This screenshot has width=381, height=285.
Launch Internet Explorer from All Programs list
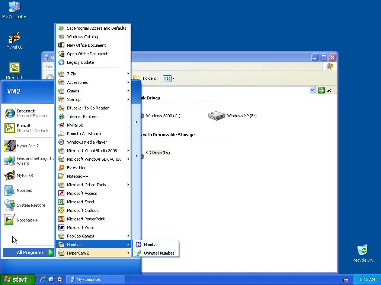(x=93, y=117)
